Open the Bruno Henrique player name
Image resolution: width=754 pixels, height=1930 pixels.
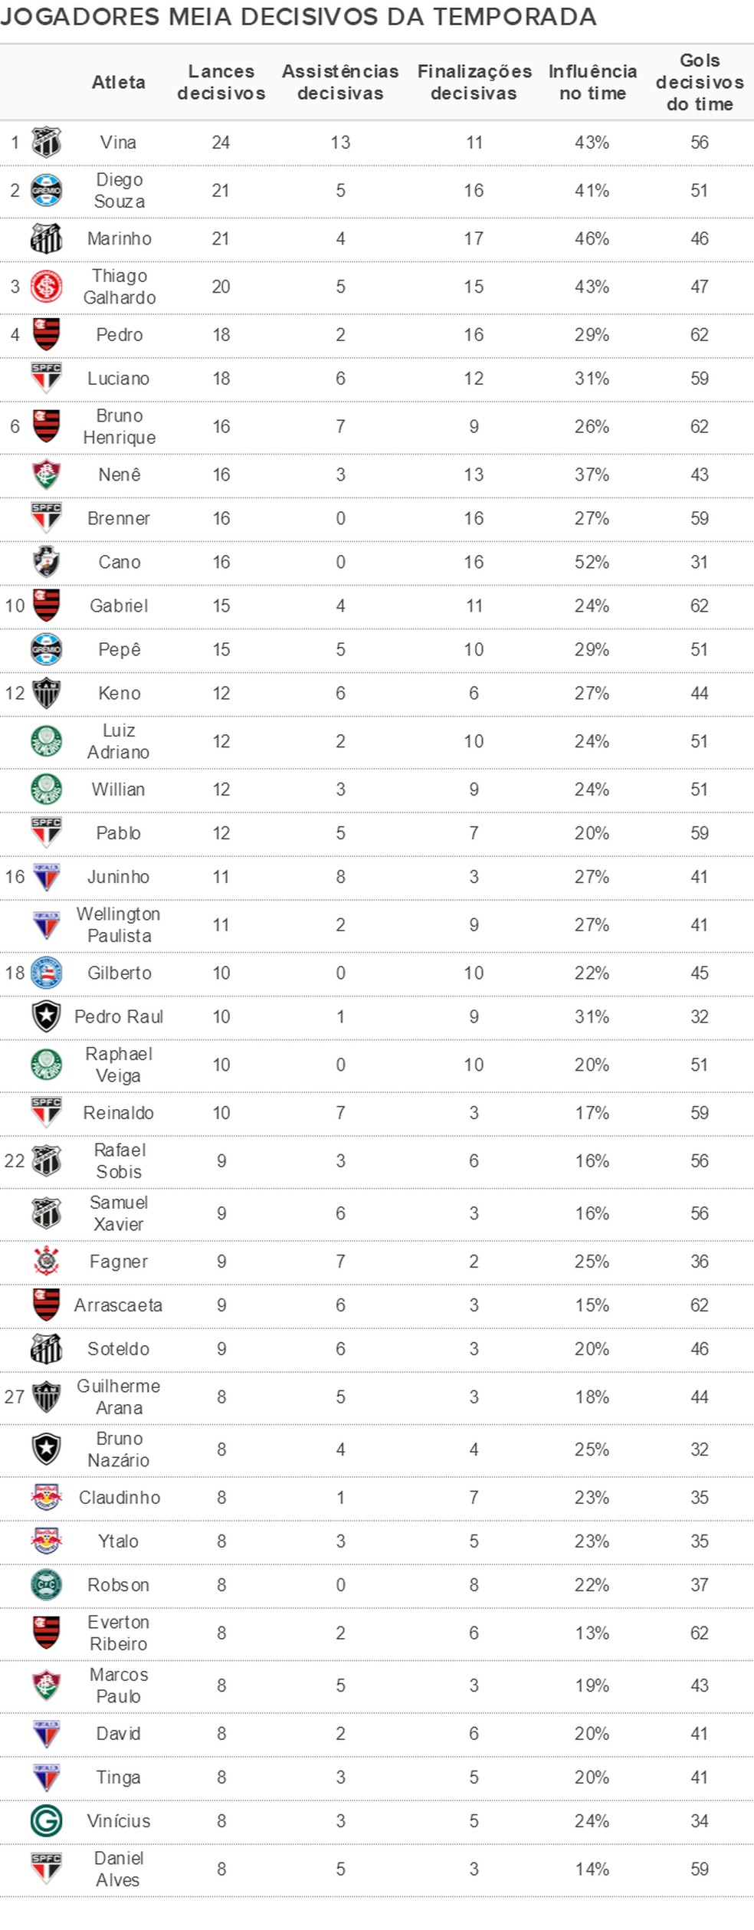[119, 426]
